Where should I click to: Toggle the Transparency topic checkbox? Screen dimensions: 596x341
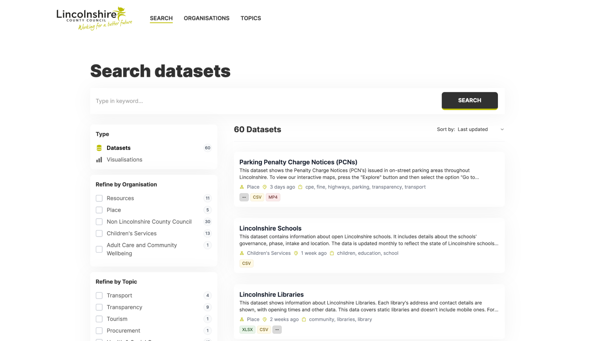click(99, 307)
